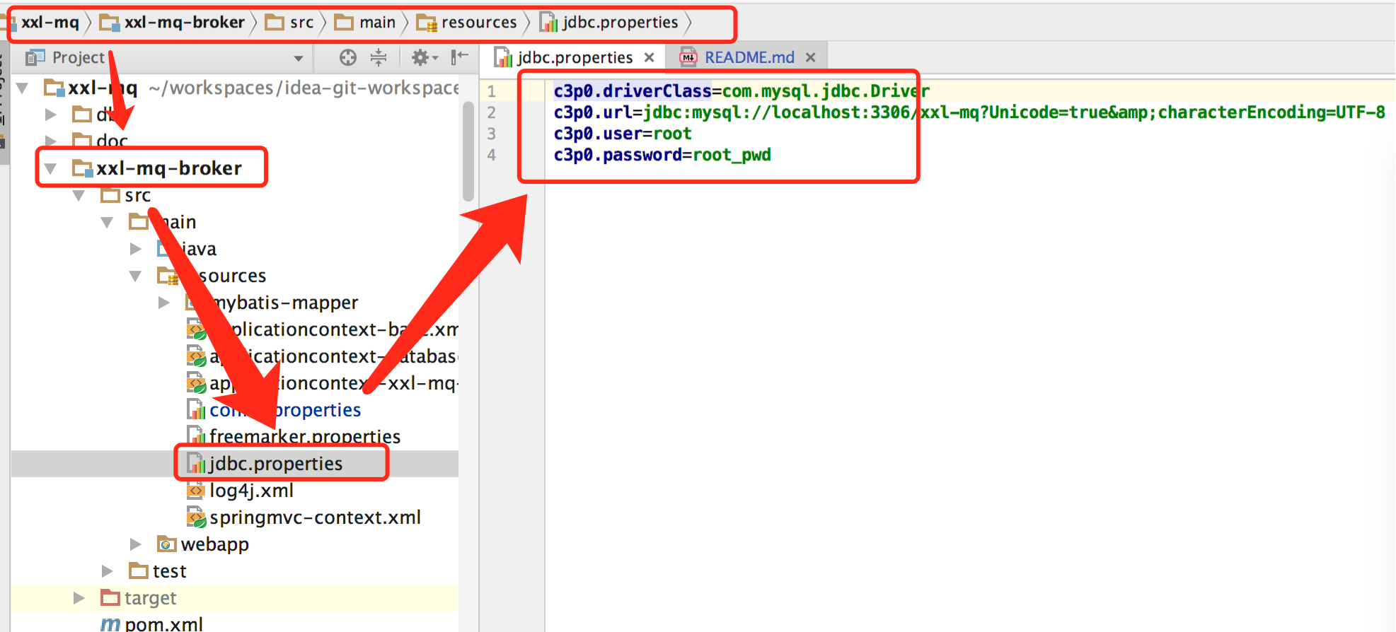Close the README.md tab

[811, 57]
